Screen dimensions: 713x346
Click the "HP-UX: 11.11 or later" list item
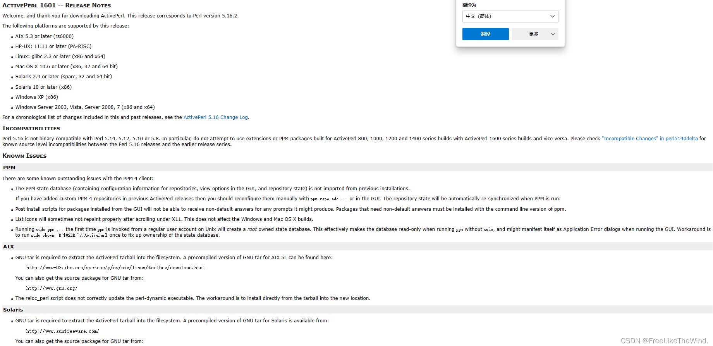53,46
